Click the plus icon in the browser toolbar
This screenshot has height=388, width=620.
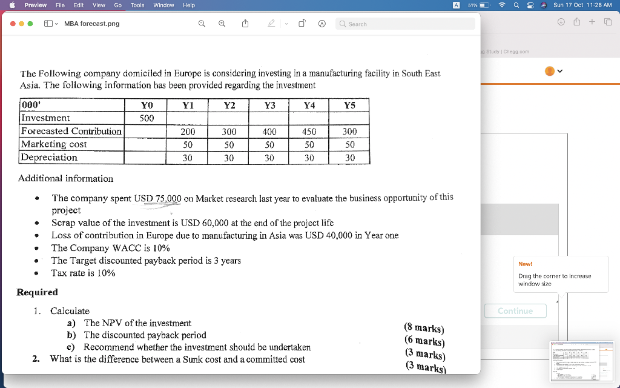(592, 21)
